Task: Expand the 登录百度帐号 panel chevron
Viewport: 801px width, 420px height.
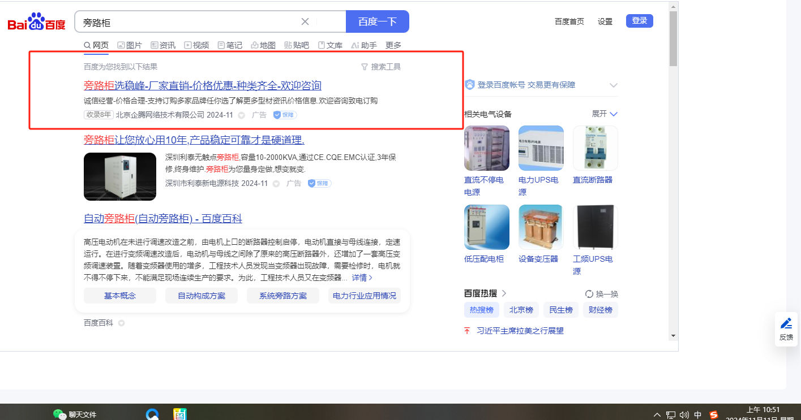Action: [613, 85]
